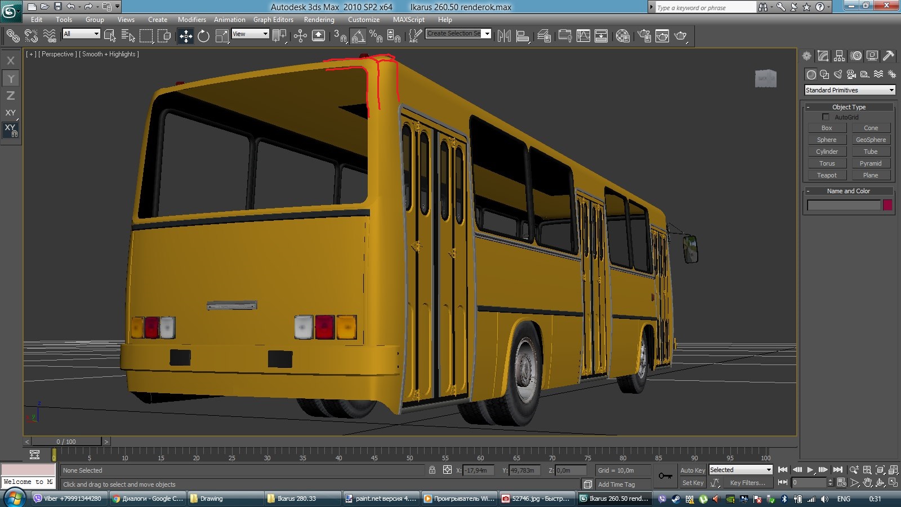Open the Standard Primitives dropdown
Viewport: 901px width, 507px height.
click(x=850, y=90)
